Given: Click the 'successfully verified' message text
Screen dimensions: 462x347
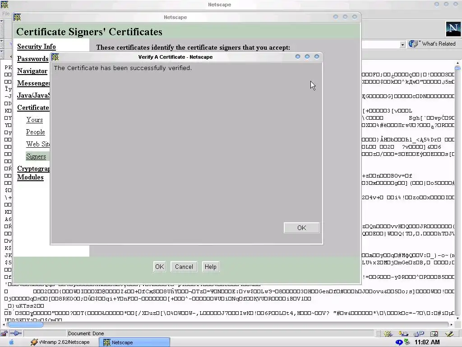Looking at the screenshot, I should (123, 68).
